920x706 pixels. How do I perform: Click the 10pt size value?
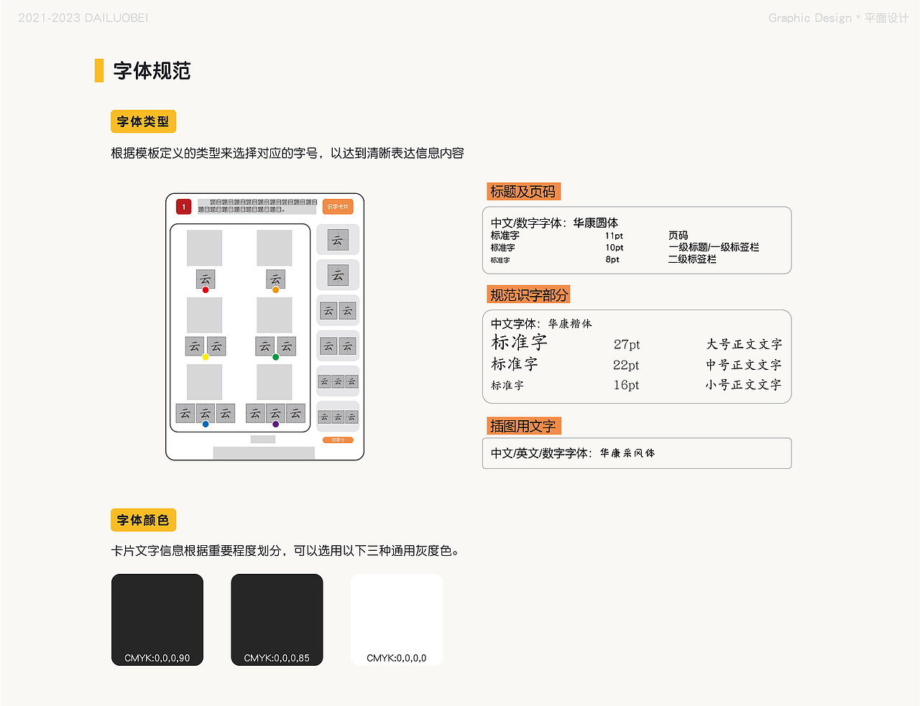point(615,248)
